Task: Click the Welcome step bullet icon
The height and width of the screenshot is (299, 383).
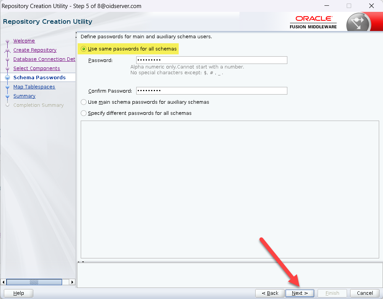Action: coord(7,41)
